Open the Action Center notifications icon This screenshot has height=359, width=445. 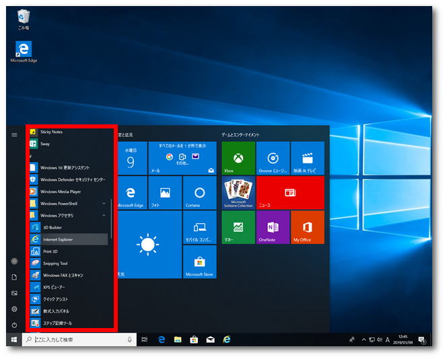coord(422,340)
